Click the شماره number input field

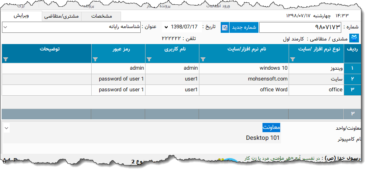300,27
